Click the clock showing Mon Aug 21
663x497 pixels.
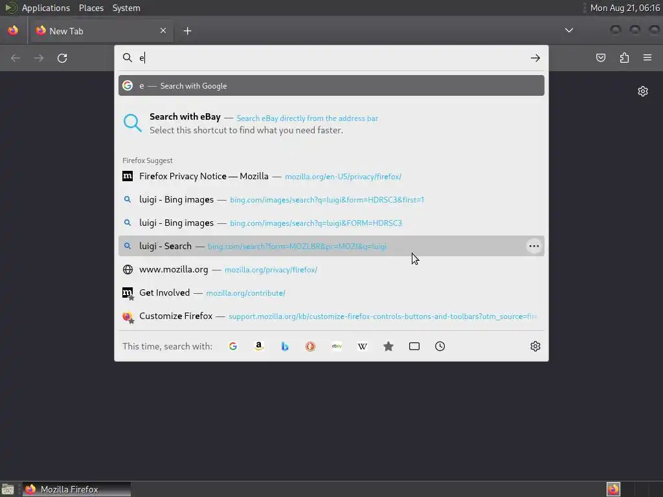click(x=625, y=8)
